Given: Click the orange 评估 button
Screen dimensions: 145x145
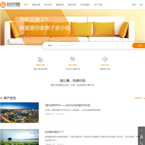Looking at the screenshot, I should click(x=139, y=46).
